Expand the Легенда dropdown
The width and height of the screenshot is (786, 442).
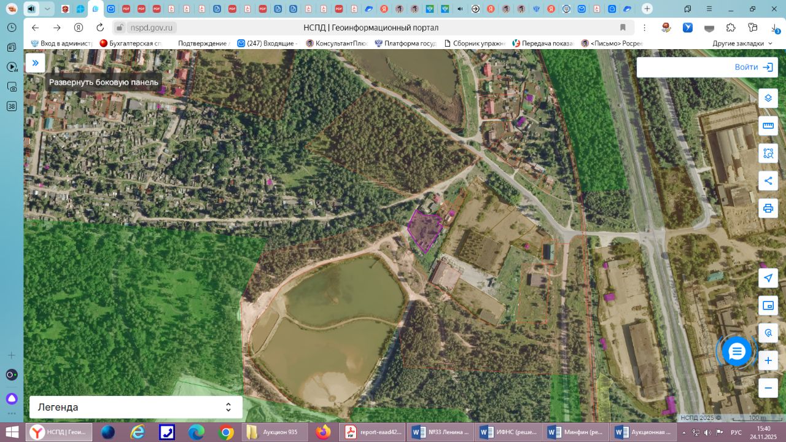pyautogui.click(x=136, y=407)
